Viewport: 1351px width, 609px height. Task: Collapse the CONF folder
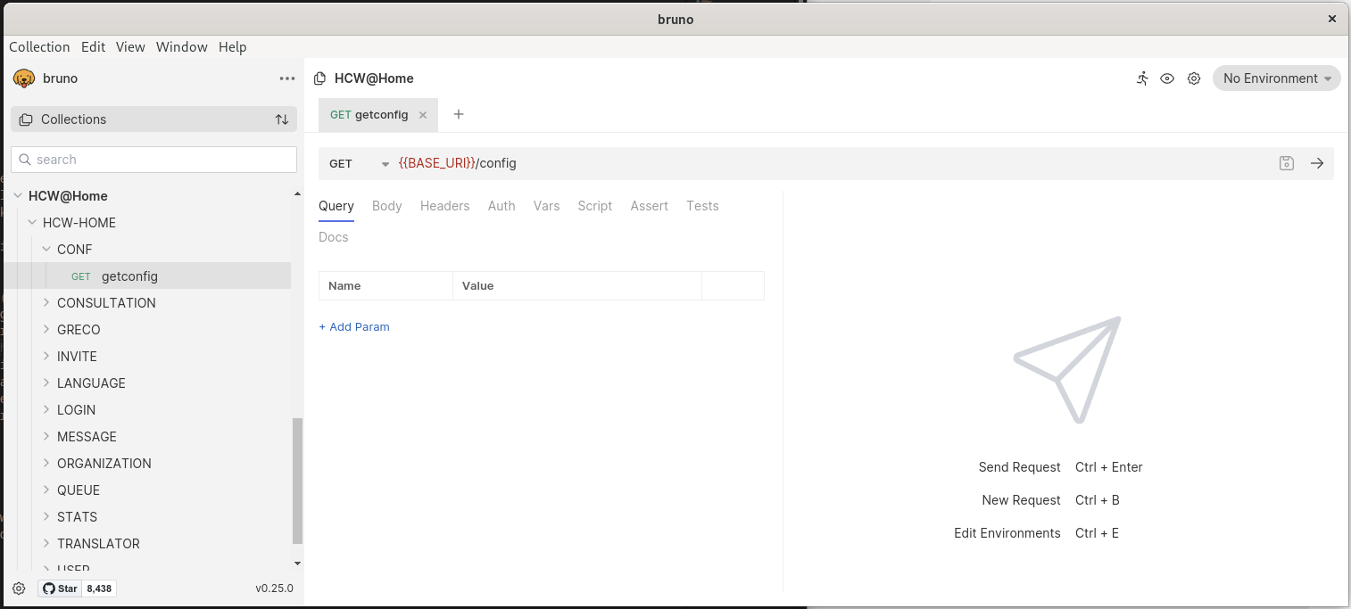46,250
